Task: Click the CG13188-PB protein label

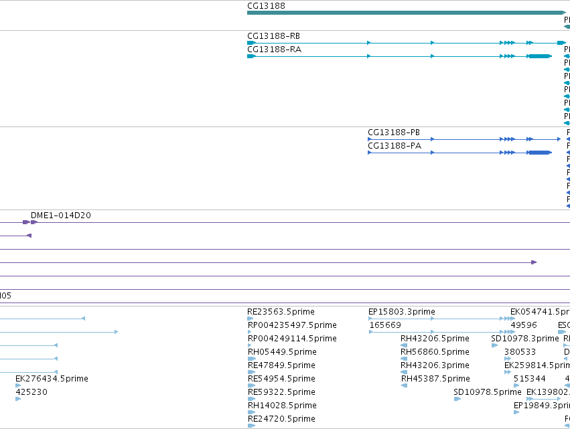Action: pyautogui.click(x=394, y=133)
